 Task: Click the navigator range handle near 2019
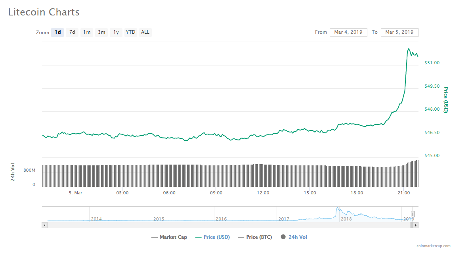point(413,214)
